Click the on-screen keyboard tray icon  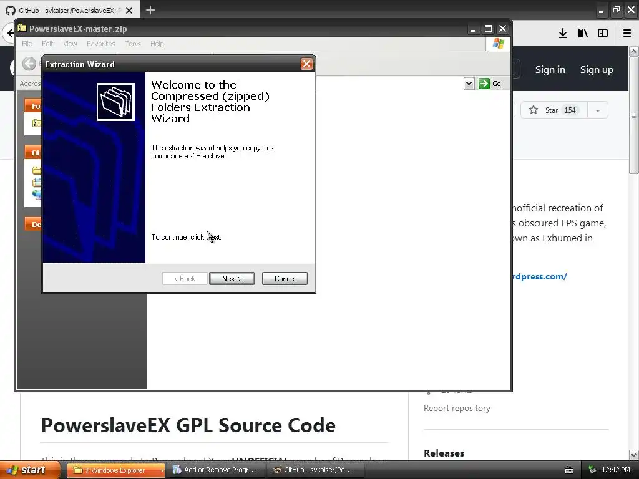coord(569,470)
